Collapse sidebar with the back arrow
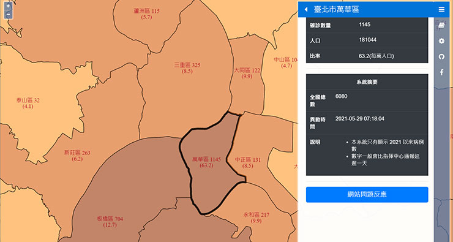The width and height of the screenshot is (453, 242). (306, 10)
